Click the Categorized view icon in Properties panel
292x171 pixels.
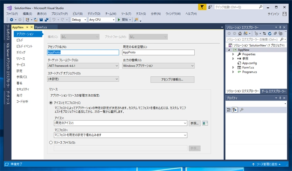pos(229,110)
